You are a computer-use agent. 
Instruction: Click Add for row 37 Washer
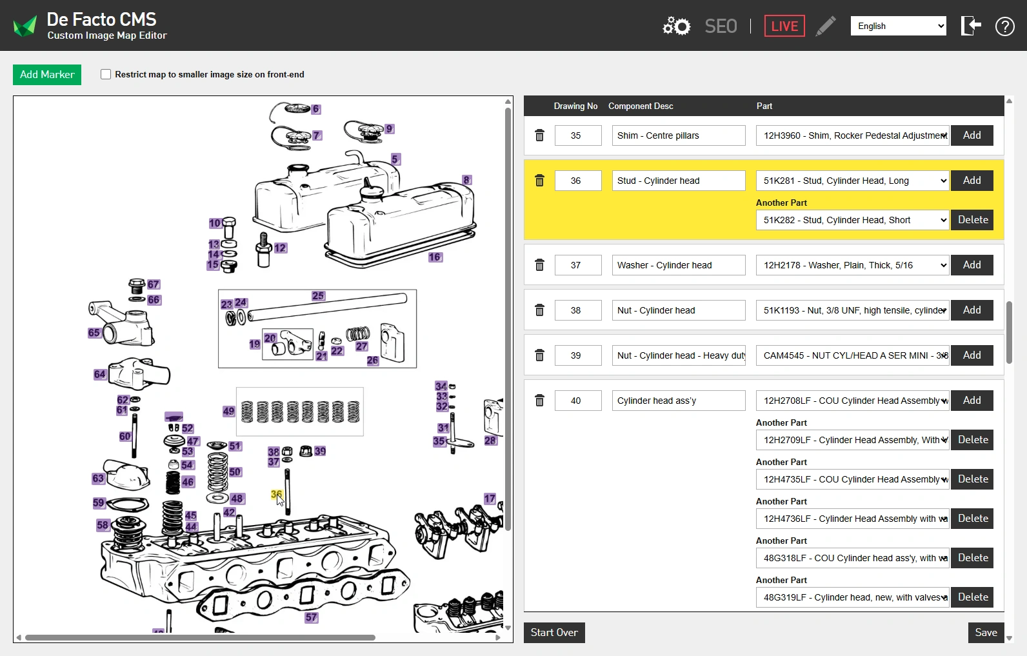point(972,265)
